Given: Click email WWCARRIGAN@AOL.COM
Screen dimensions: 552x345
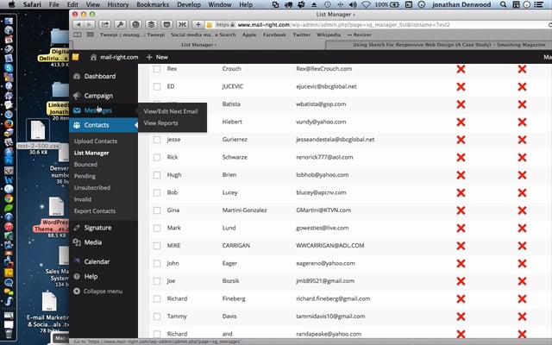Looking at the screenshot, I should (x=329, y=245).
